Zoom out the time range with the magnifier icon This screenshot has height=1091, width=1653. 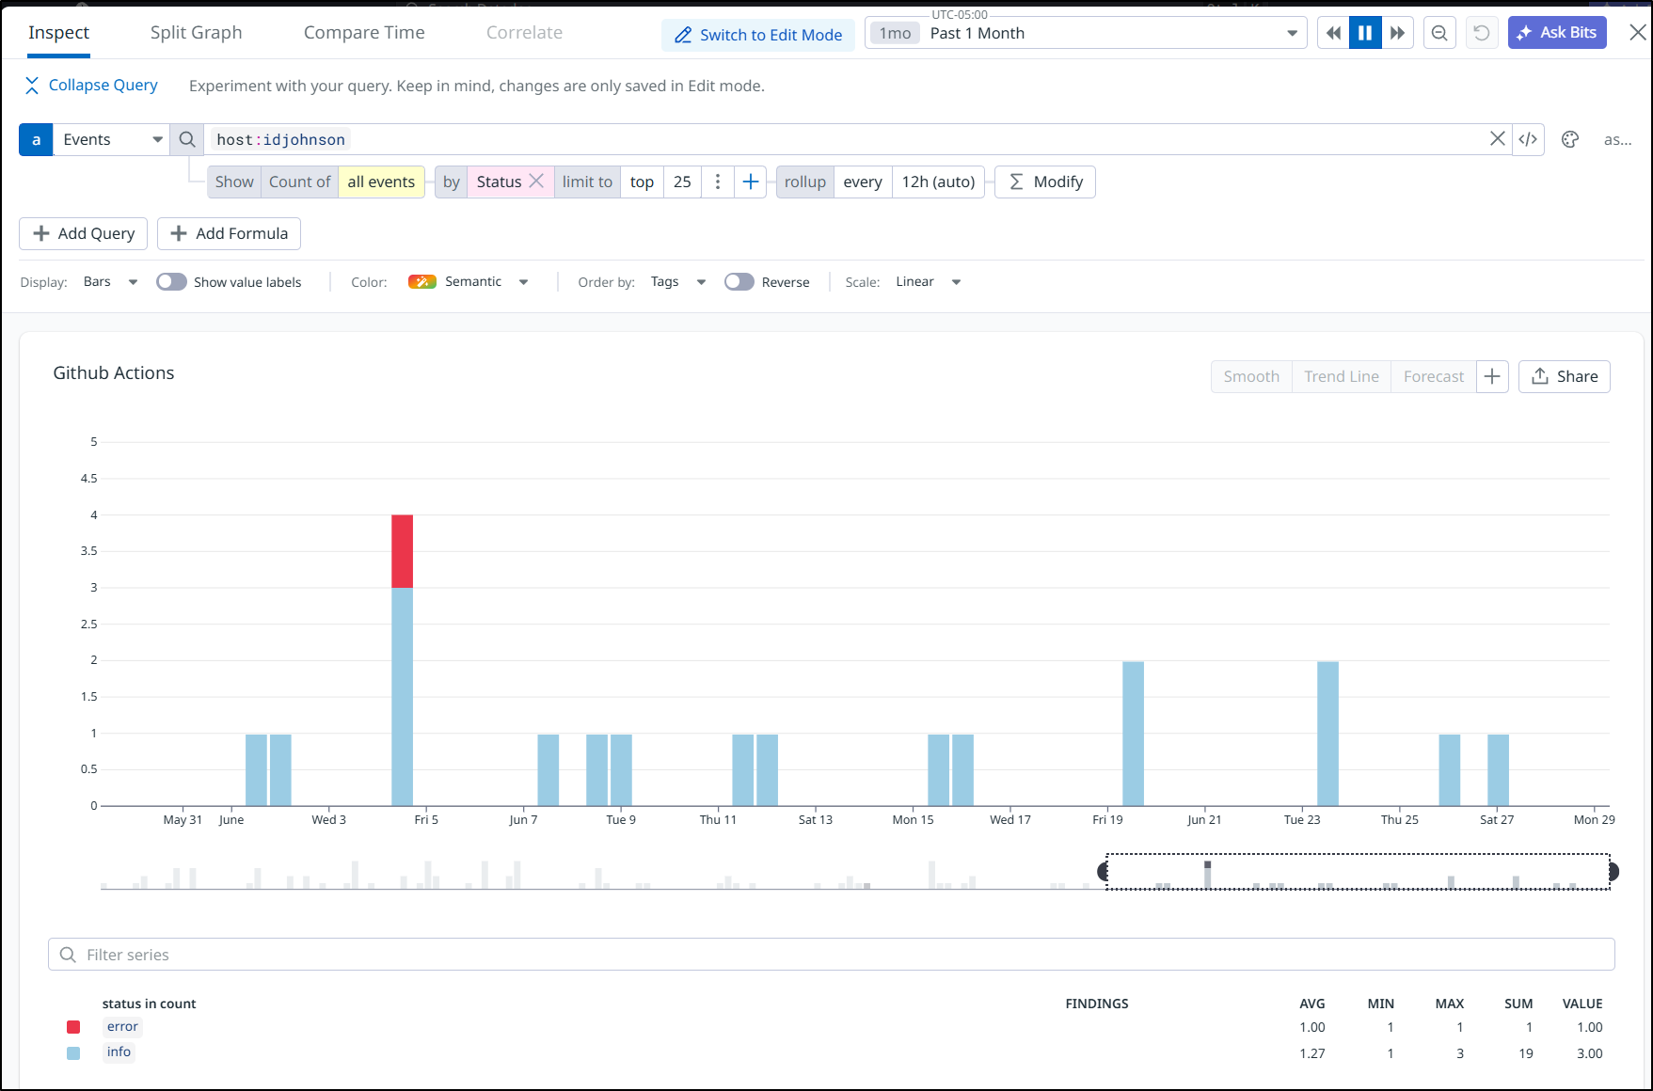(x=1439, y=33)
